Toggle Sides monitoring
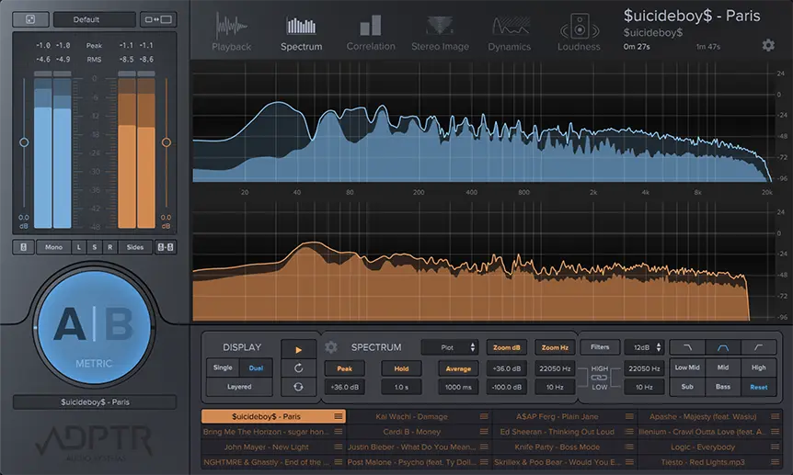 pyautogui.click(x=135, y=247)
